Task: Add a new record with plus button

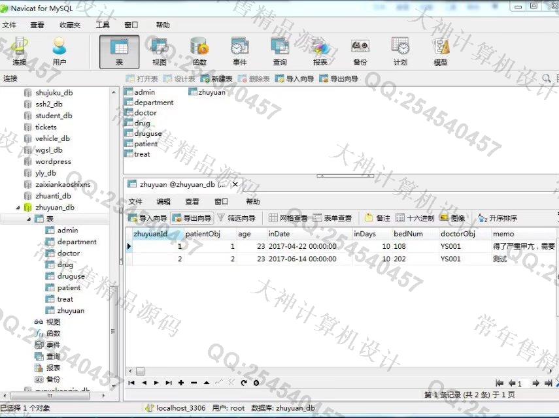Action: [181, 383]
